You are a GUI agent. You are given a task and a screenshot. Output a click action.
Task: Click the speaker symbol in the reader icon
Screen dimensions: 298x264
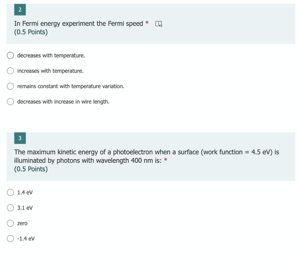[160, 25]
